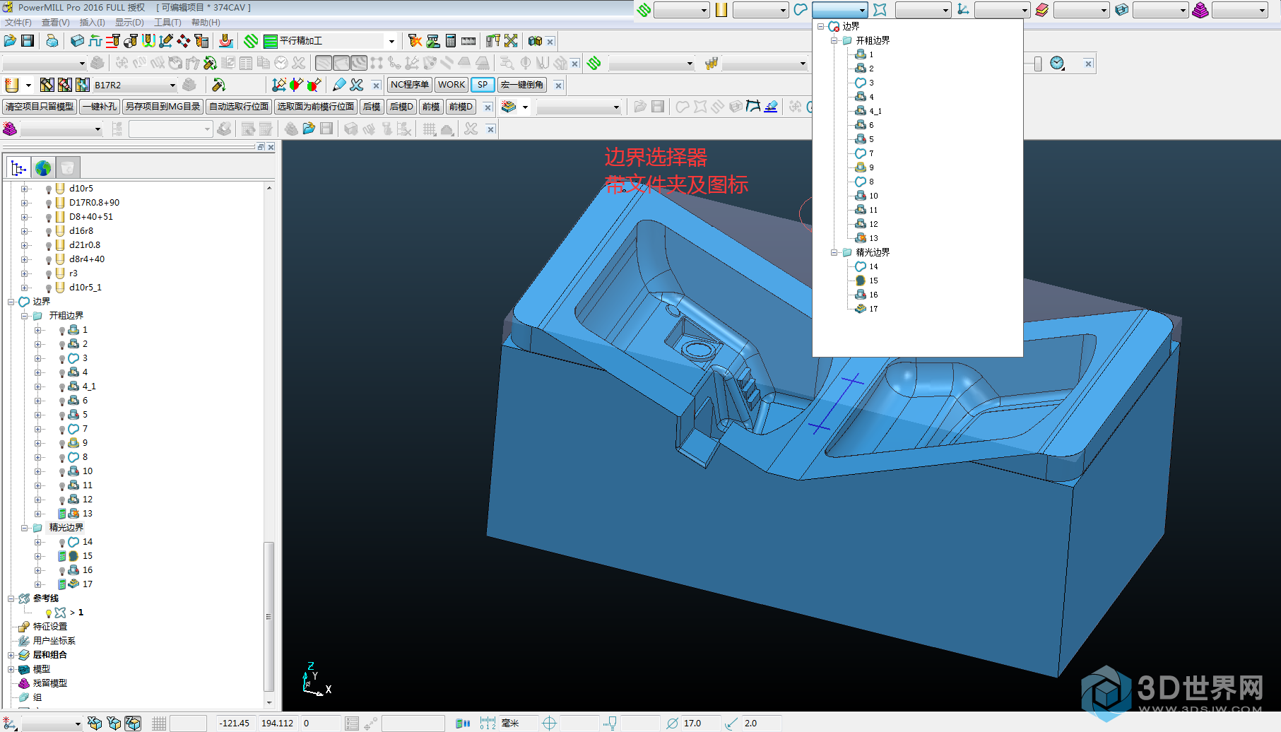Toggle lightbulb for boundary 10 in tree
Screen dimensions: 1281x732
click(62, 472)
